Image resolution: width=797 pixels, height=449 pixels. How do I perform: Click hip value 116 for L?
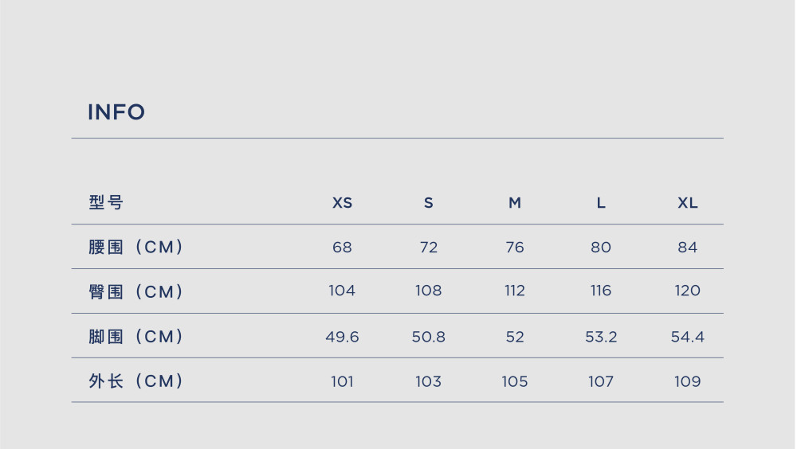pyautogui.click(x=601, y=291)
